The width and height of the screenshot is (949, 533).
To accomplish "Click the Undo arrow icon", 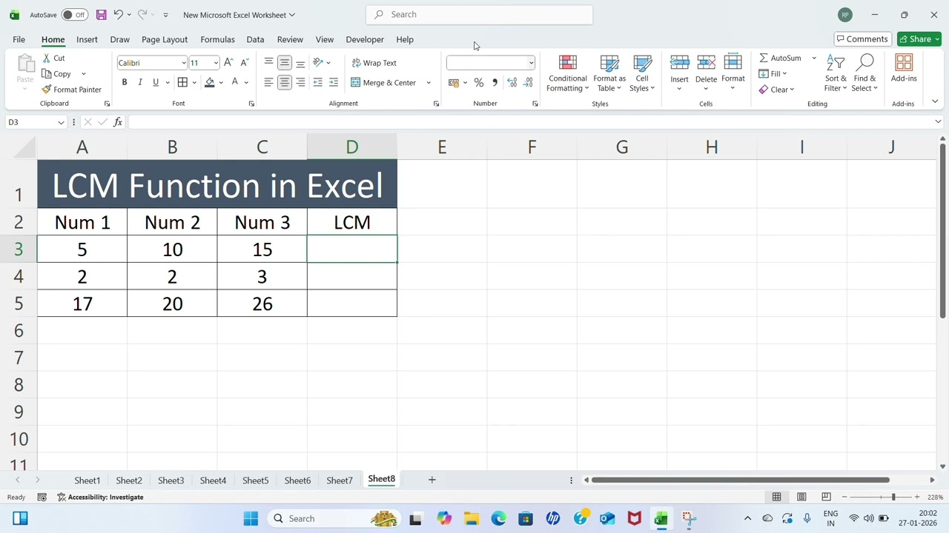I will [x=118, y=15].
